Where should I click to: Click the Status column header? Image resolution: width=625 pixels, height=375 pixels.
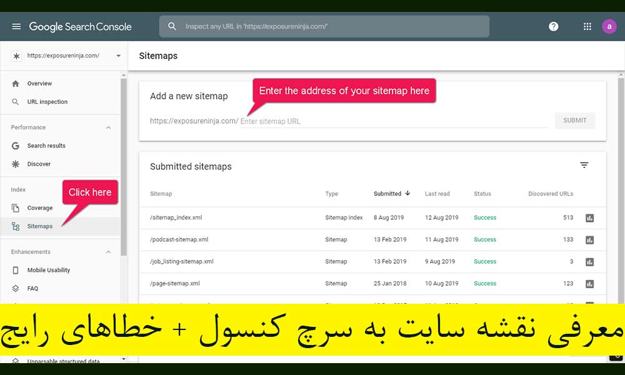[x=482, y=194]
